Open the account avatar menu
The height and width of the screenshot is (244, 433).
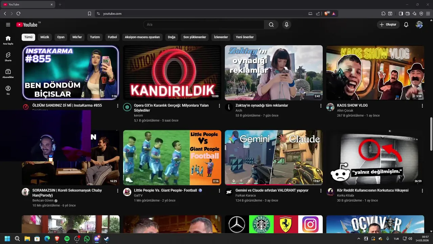pyautogui.click(x=419, y=25)
